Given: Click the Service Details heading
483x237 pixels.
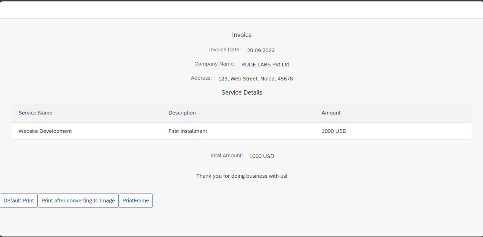Looking at the screenshot, I should [x=242, y=92].
